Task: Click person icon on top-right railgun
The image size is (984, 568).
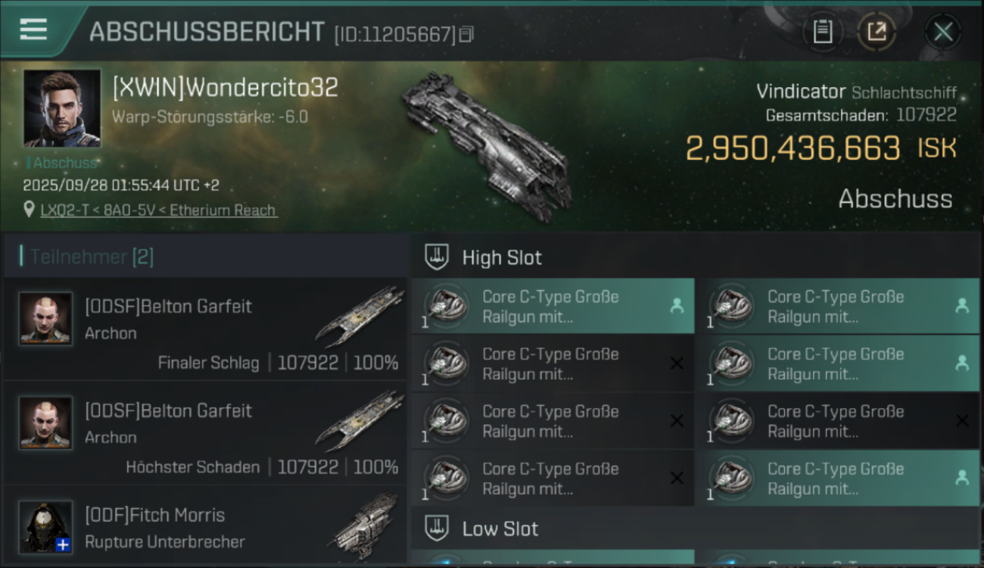Action: click(x=962, y=306)
